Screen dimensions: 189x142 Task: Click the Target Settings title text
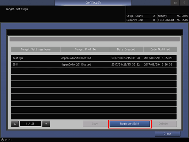[17, 9]
